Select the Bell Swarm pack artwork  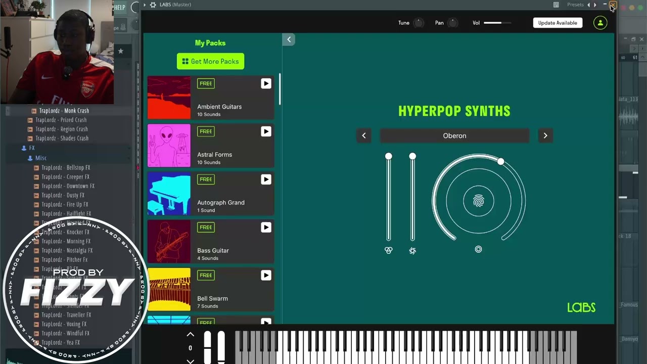tap(169, 290)
